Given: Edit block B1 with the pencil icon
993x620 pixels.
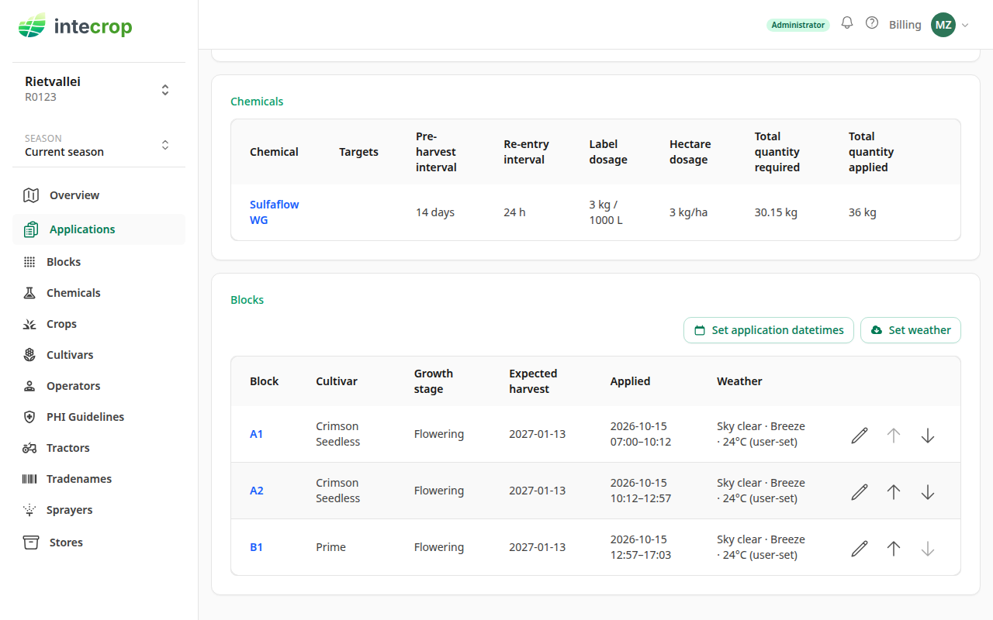Looking at the screenshot, I should (x=860, y=549).
